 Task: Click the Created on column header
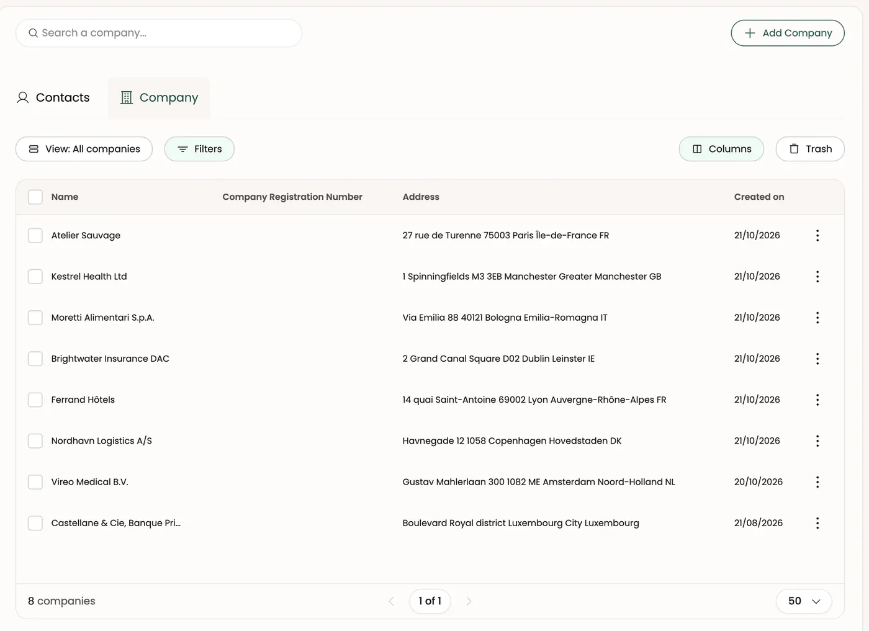(x=759, y=197)
